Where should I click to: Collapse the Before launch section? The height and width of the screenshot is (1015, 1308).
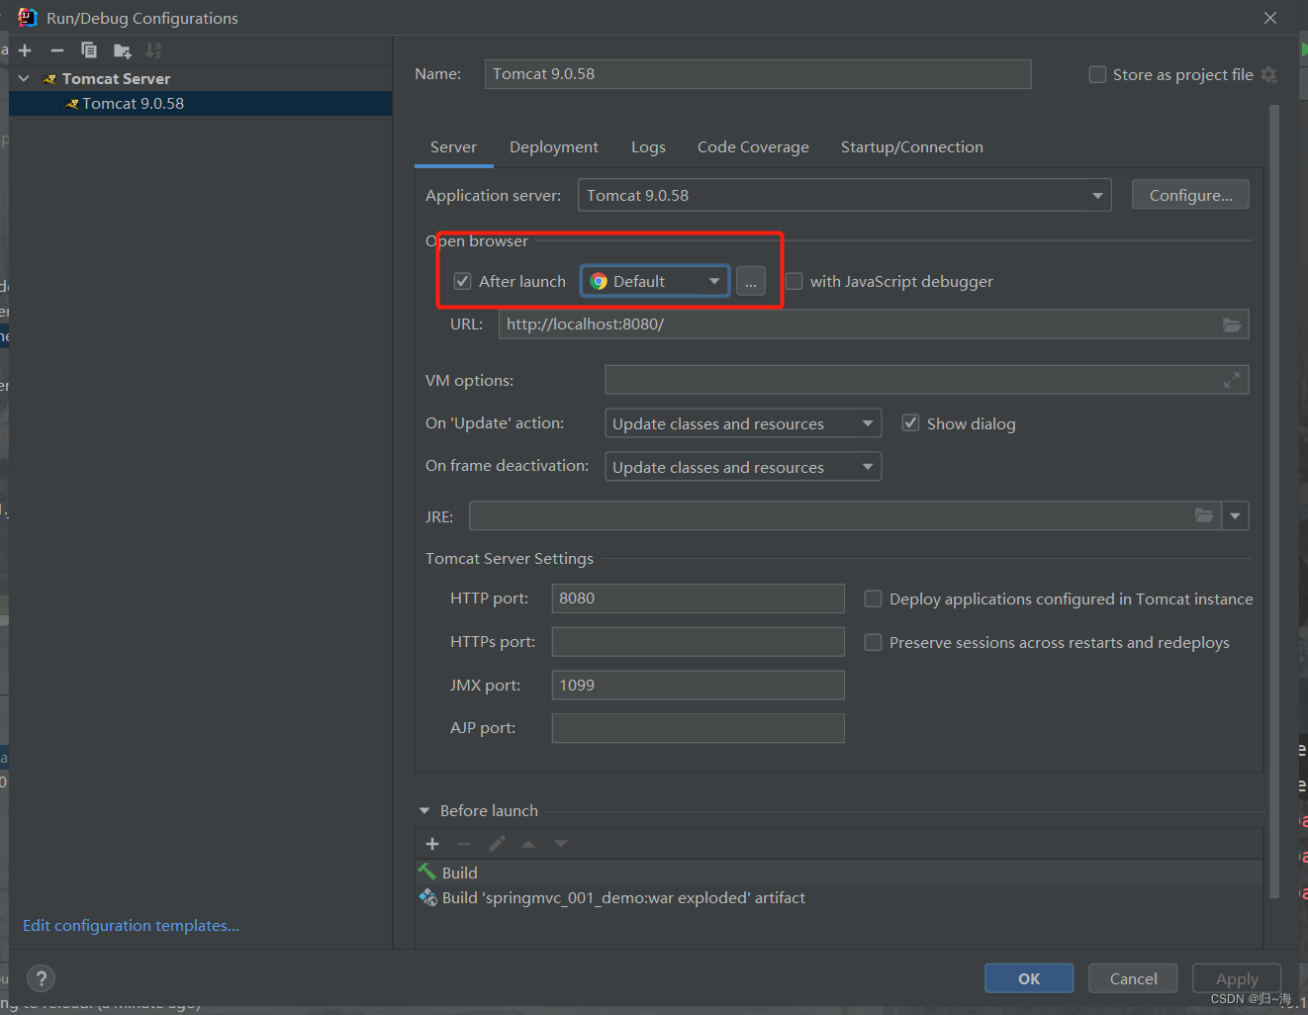tap(424, 810)
